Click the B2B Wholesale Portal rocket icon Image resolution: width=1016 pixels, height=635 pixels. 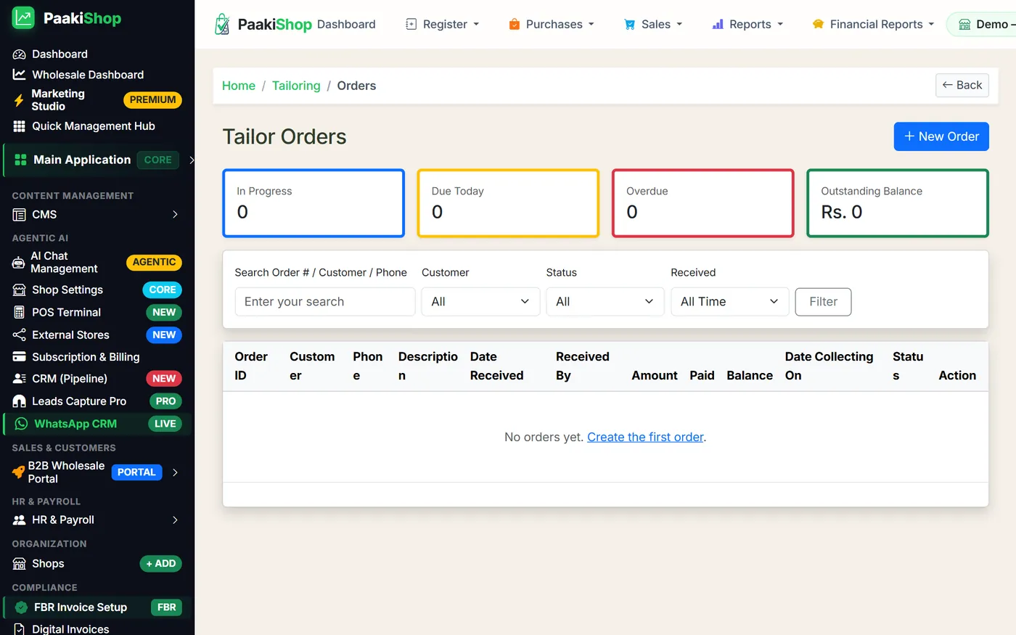click(x=18, y=472)
